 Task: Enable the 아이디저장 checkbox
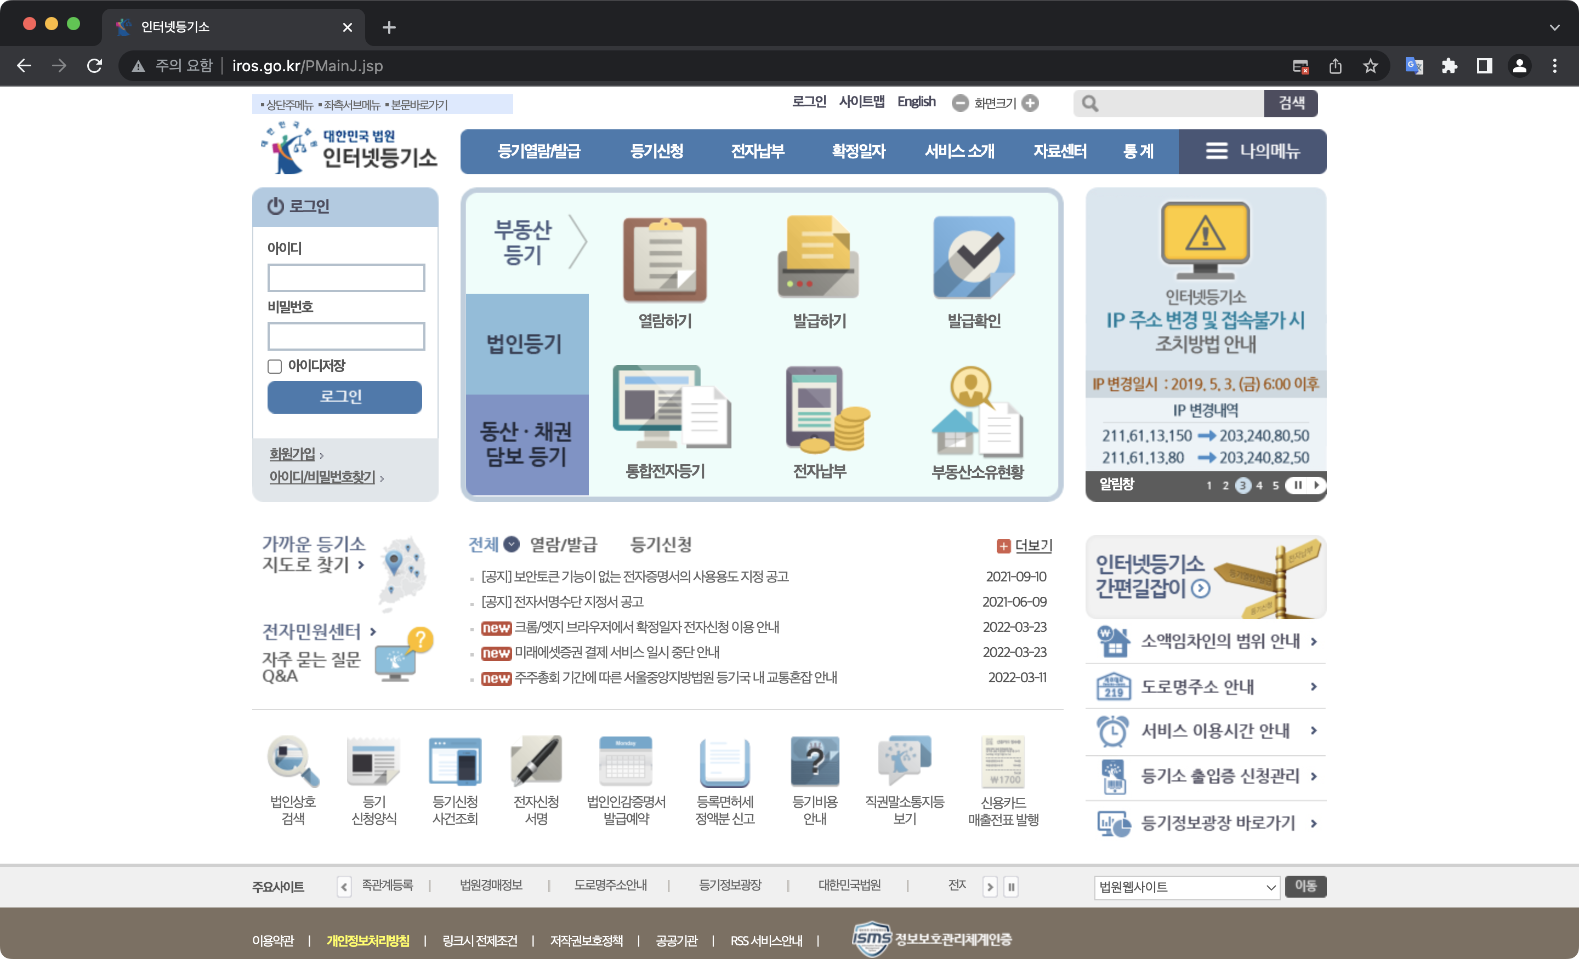[x=275, y=366]
